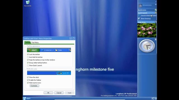Click the taskbar clock time
This screenshot has height=100, width=179.
point(153,98)
